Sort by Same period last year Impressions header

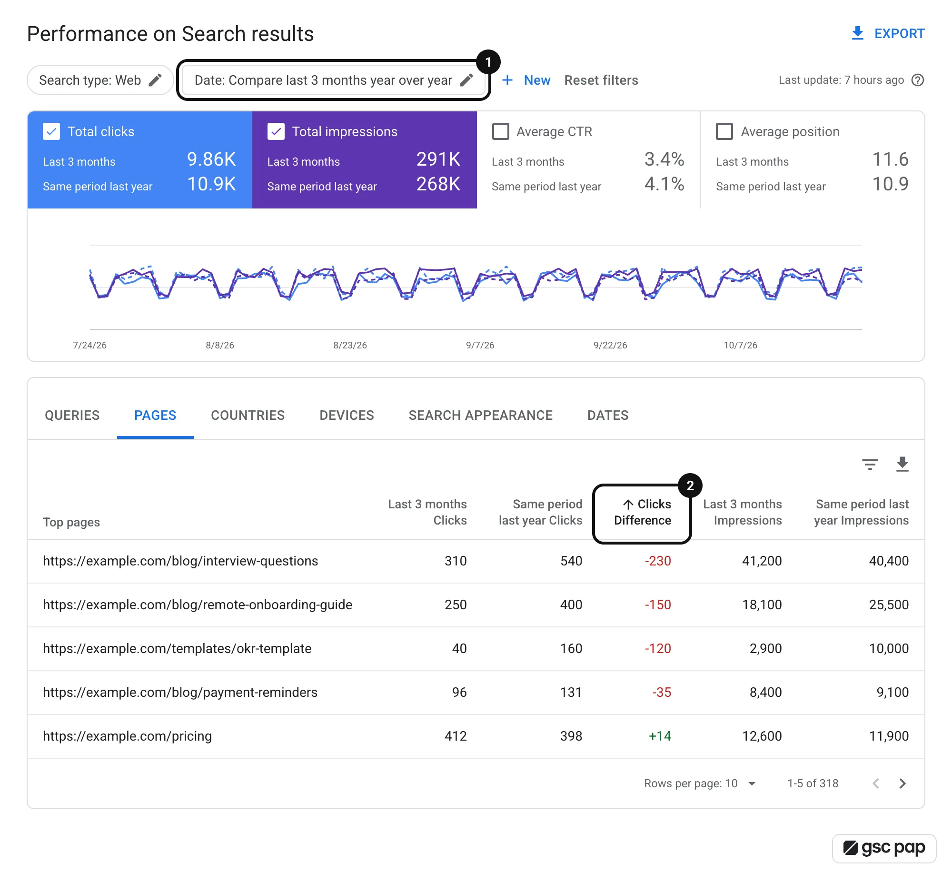pos(861,513)
